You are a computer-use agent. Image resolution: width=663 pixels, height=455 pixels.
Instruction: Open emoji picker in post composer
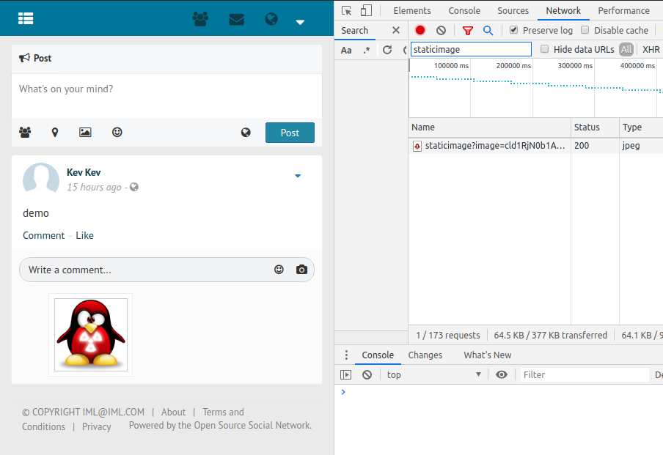tap(117, 132)
